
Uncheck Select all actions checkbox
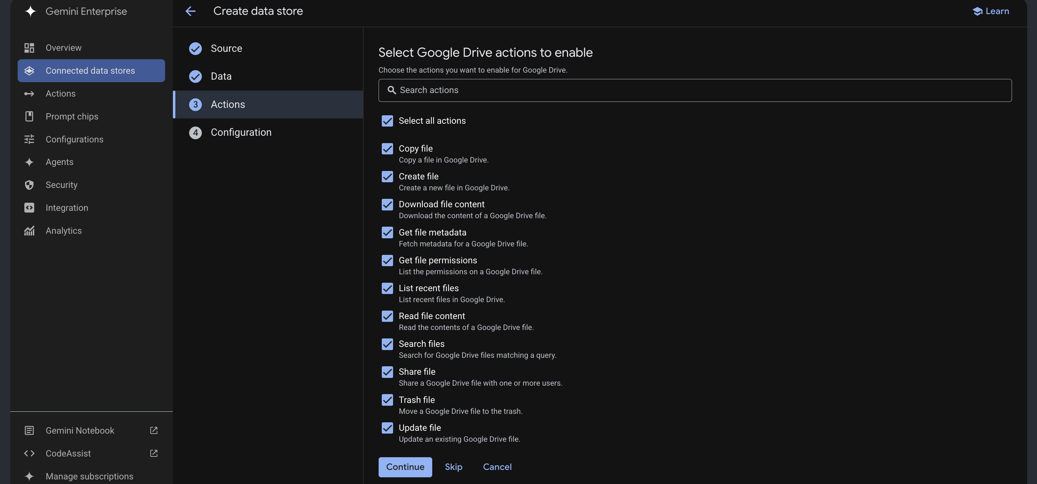click(x=387, y=121)
